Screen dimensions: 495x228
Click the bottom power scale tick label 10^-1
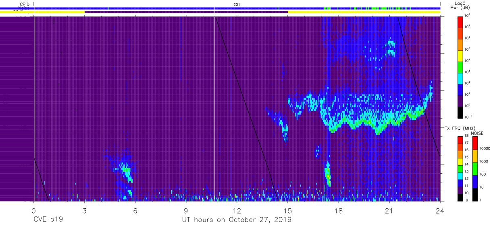(468, 117)
